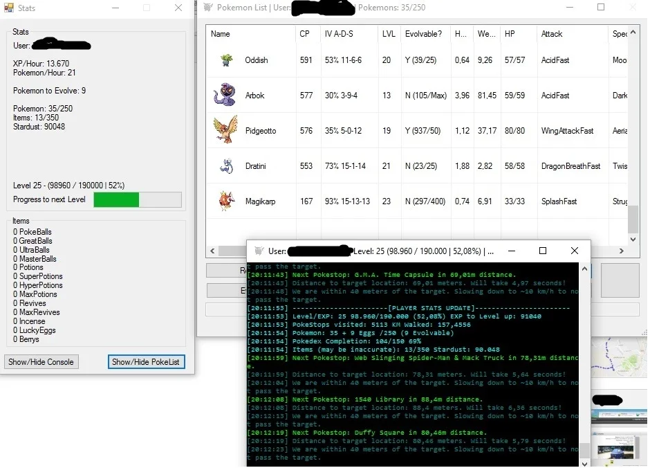
Task: Click Dratini's IV value 73% 15-1-14
Action: coord(345,166)
